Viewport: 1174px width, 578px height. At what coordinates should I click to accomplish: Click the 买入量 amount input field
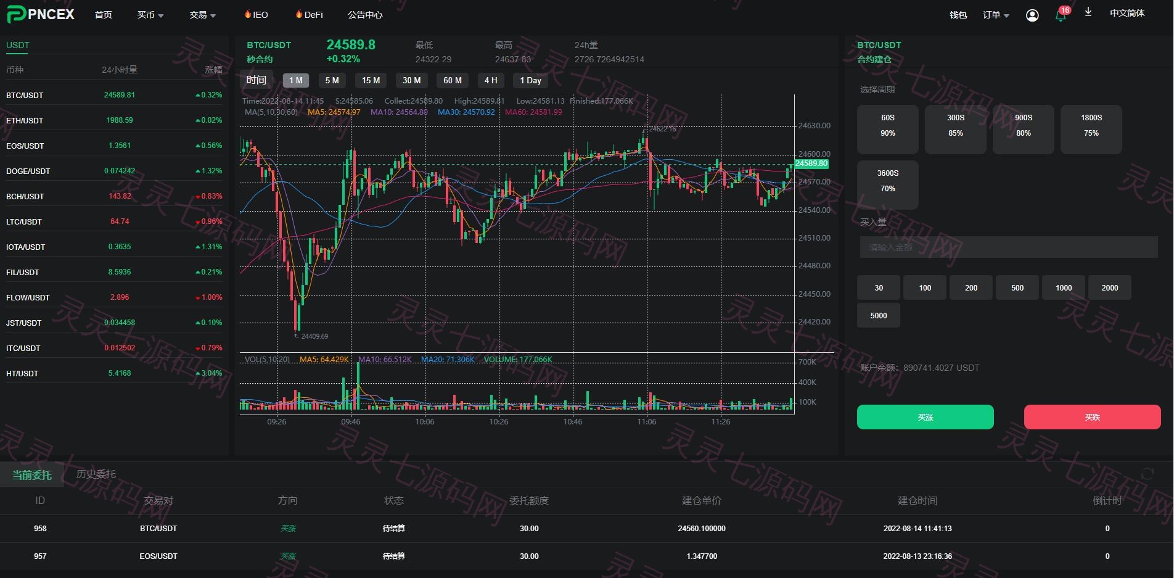[x=1009, y=247]
